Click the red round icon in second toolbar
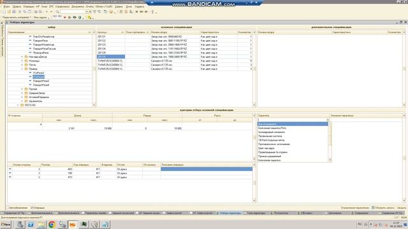 point(65,17)
